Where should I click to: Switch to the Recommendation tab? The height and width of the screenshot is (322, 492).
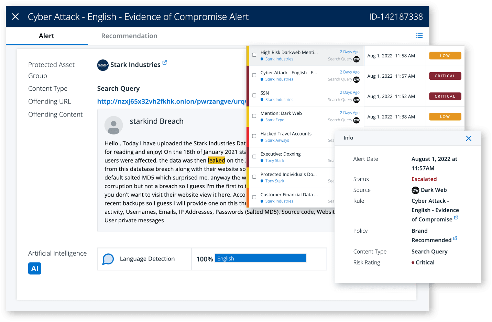(x=129, y=36)
